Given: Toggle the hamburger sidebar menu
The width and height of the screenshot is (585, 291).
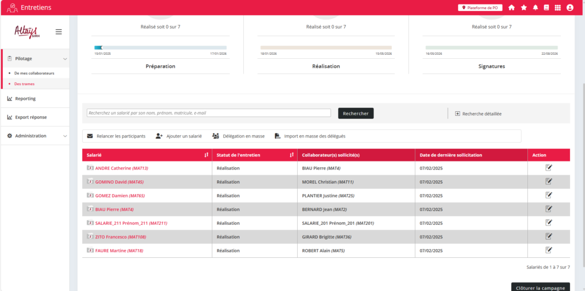Looking at the screenshot, I should click(x=58, y=32).
